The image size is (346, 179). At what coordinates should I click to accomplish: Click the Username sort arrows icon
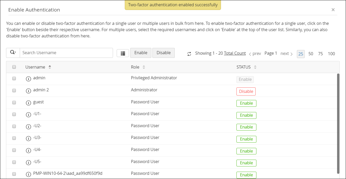point(50,67)
